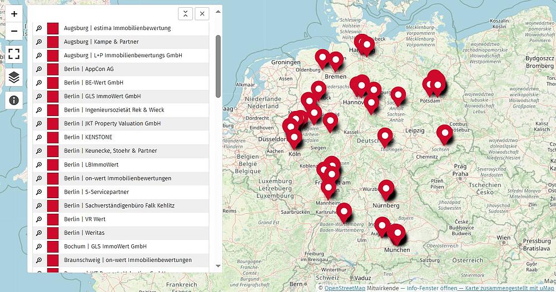The width and height of the screenshot is (556, 292).
Task: Zoom out the map with minus button
Action: [x=14, y=31]
